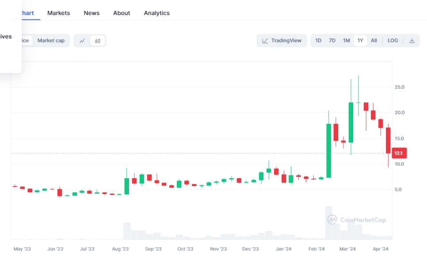Click the 20.0 price axis label
This screenshot has height=266, width=427.
point(400,112)
